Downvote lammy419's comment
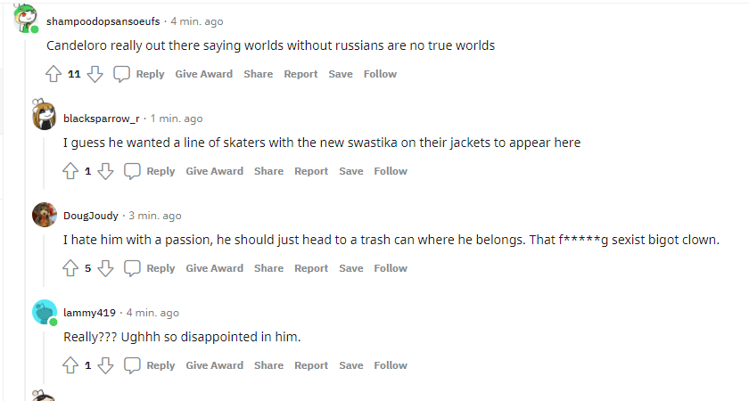 click(x=105, y=365)
